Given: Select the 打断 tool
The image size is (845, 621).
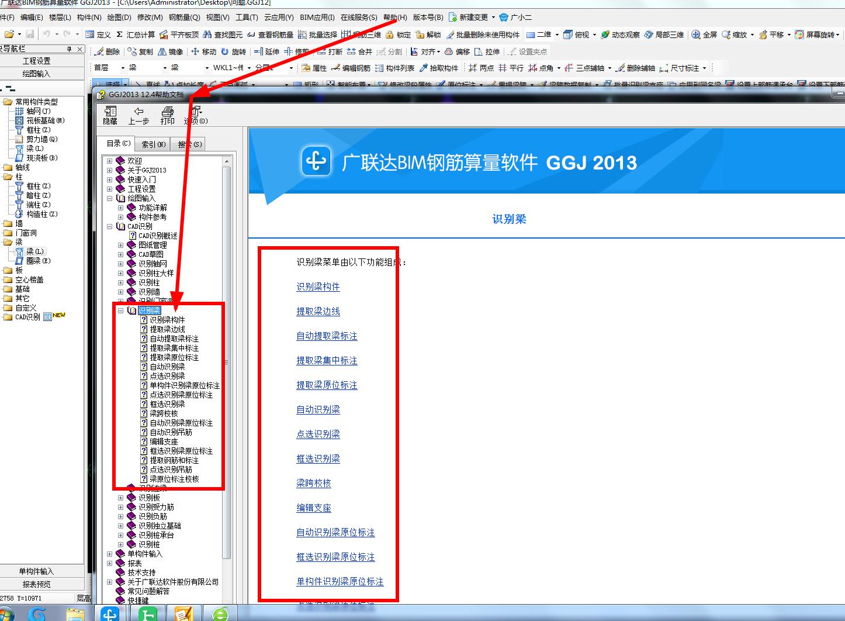Looking at the screenshot, I should [x=330, y=51].
